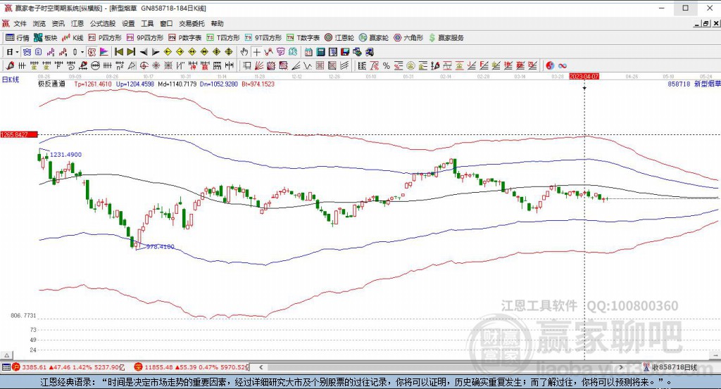Screen dimensions: 721x389
Task: Click the 极反通道 indicator name
Action: pos(51,84)
